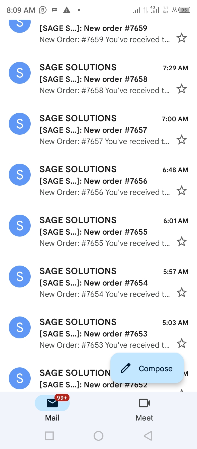Switch to the Mail tab

click(x=52, y=408)
